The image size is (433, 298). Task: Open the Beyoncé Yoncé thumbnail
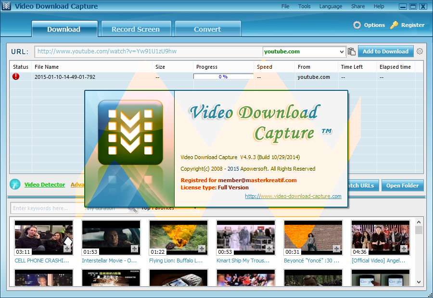(313, 237)
